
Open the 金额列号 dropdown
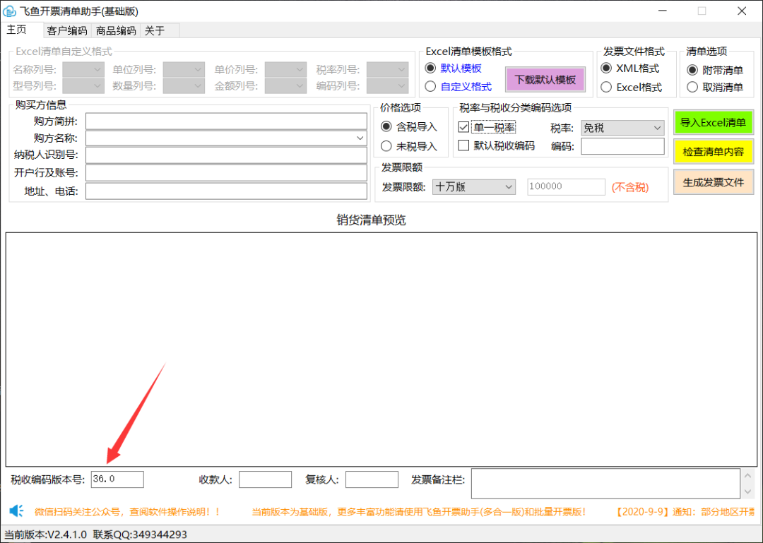click(285, 86)
